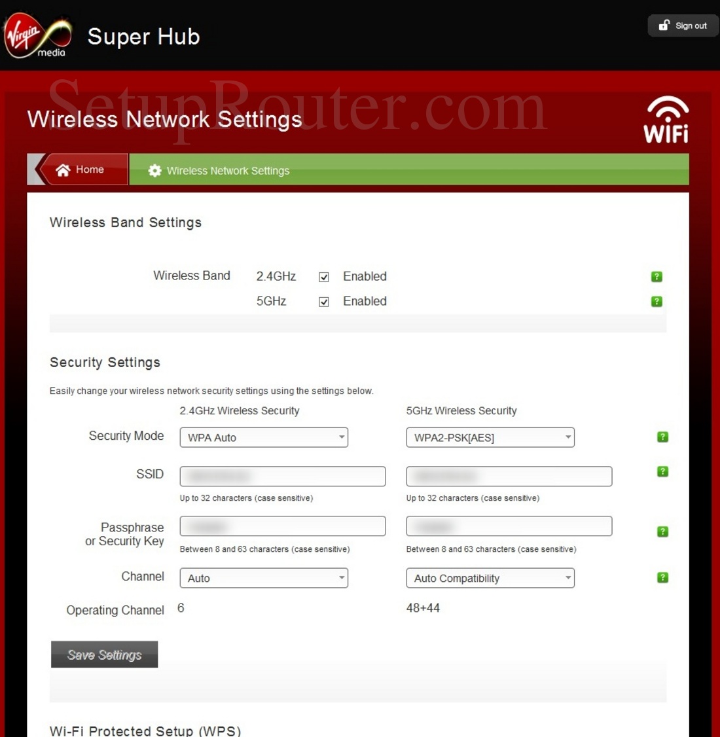Open help icon for SSID
The width and height of the screenshot is (720, 737).
point(662,471)
